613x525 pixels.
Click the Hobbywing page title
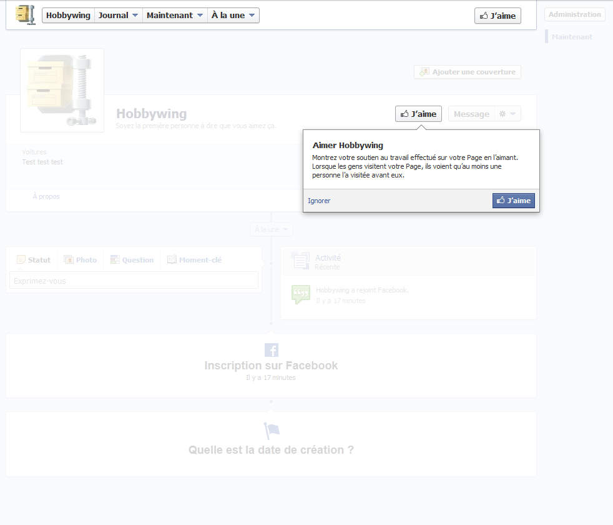151,114
